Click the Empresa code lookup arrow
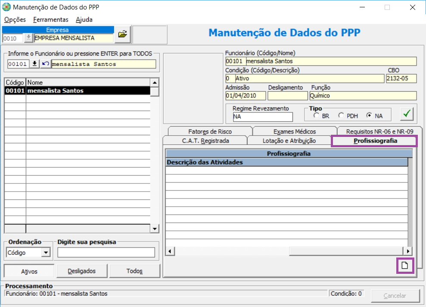This screenshot has width=426, height=307. point(28,38)
